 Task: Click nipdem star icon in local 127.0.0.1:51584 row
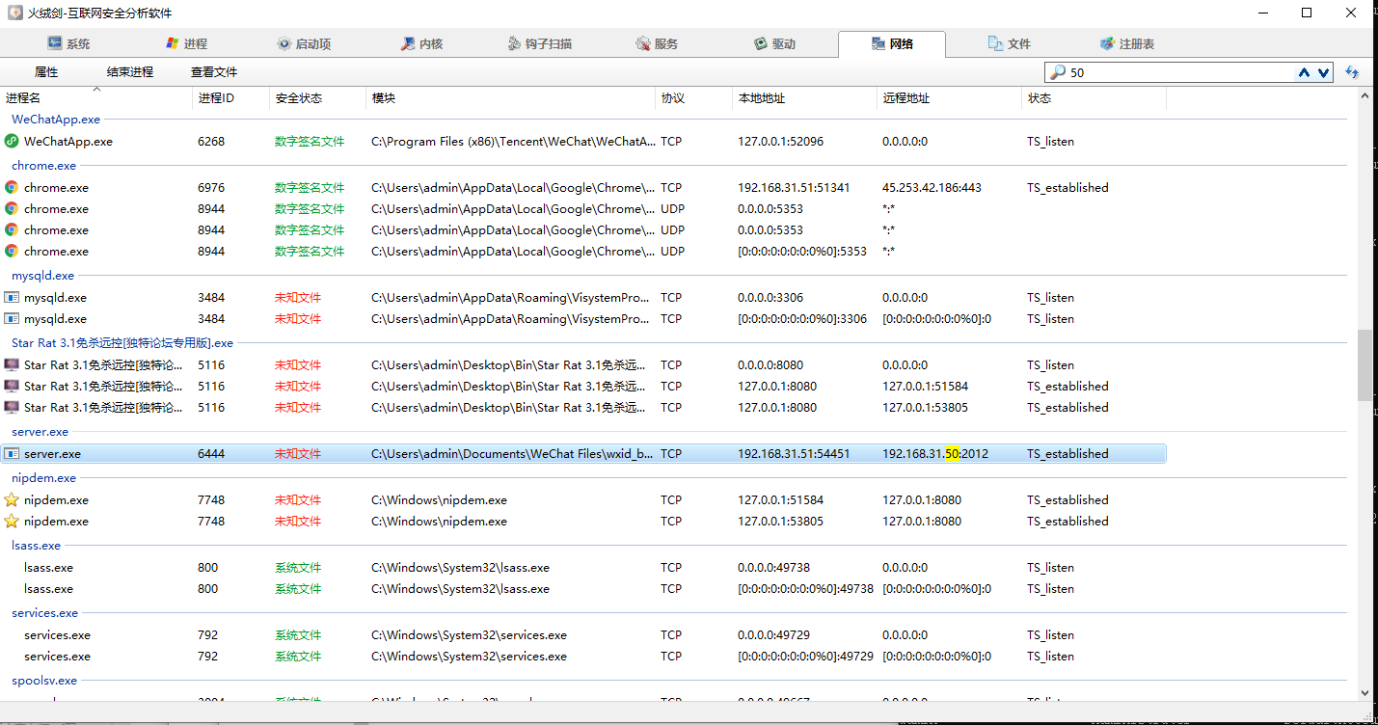(12, 499)
